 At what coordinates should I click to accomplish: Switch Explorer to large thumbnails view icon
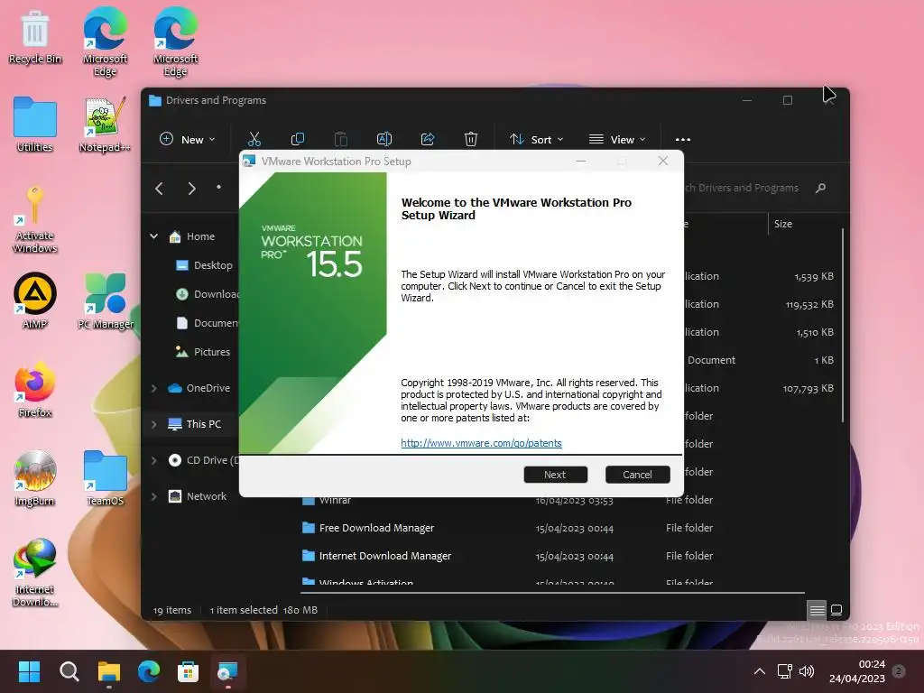tap(836, 610)
